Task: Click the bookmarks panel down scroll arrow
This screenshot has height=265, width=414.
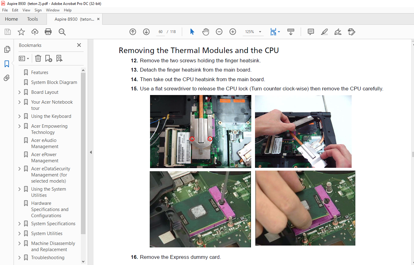Action: coord(83,261)
